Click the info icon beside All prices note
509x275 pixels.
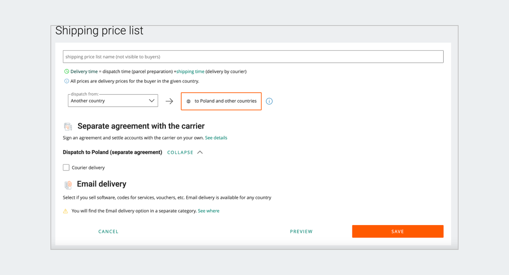pos(67,81)
